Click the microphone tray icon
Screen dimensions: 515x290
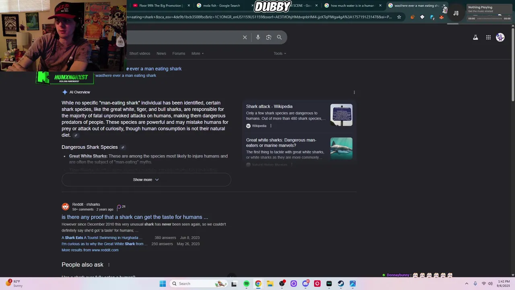475,284
